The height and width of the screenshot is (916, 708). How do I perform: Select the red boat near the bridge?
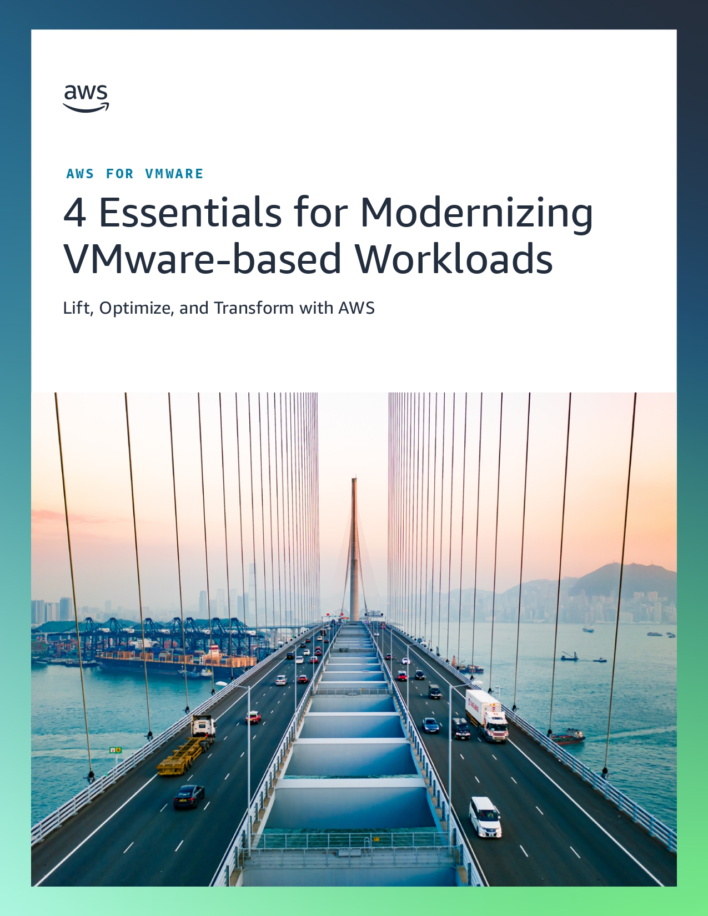pos(567,737)
